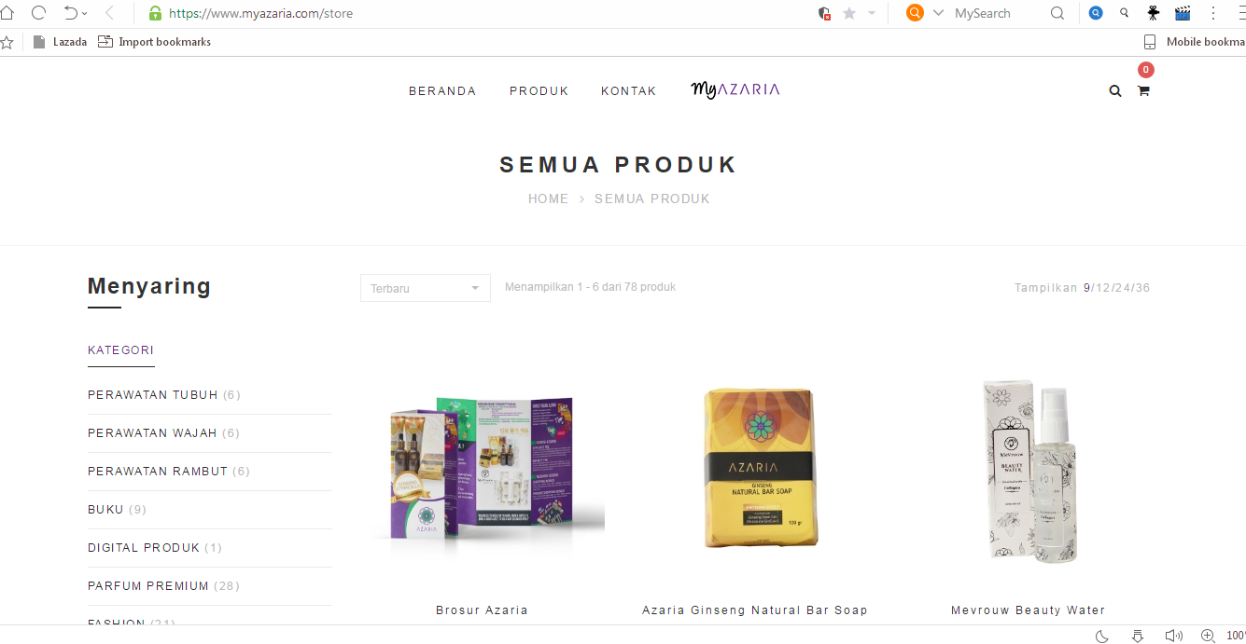Open the PRODUK menu item
The width and height of the screenshot is (1246, 644).
click(539, 91)
